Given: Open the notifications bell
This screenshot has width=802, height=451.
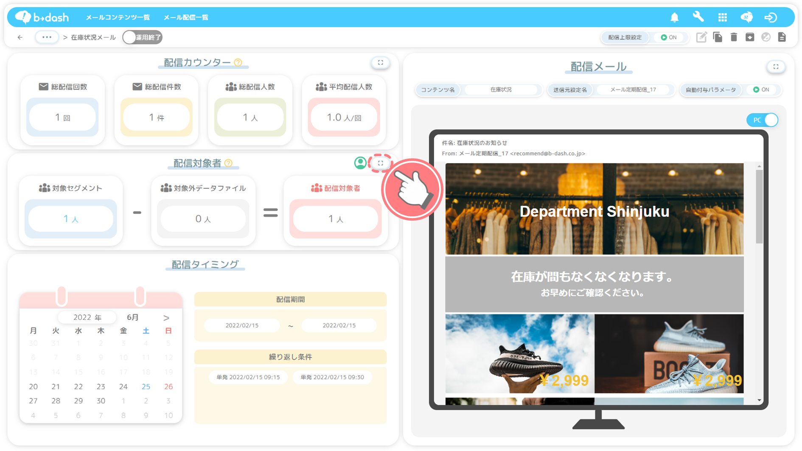Looking at the screenshot, I should pos(674,17).
